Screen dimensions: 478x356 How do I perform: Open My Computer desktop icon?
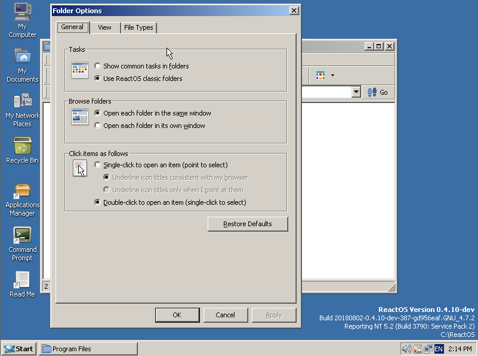coord(22,11)
